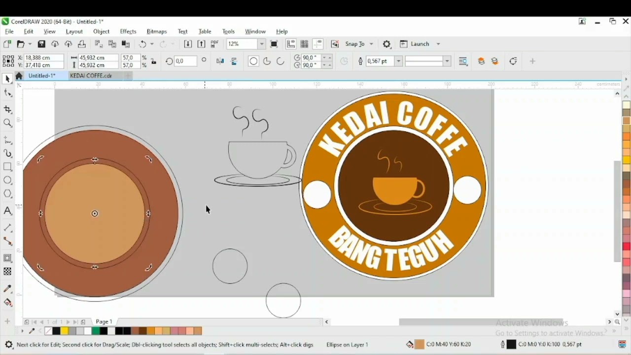This screenshot has height=355, width=631.
Task: Select the Drop Shadow tool
Action: coord(7,258)
